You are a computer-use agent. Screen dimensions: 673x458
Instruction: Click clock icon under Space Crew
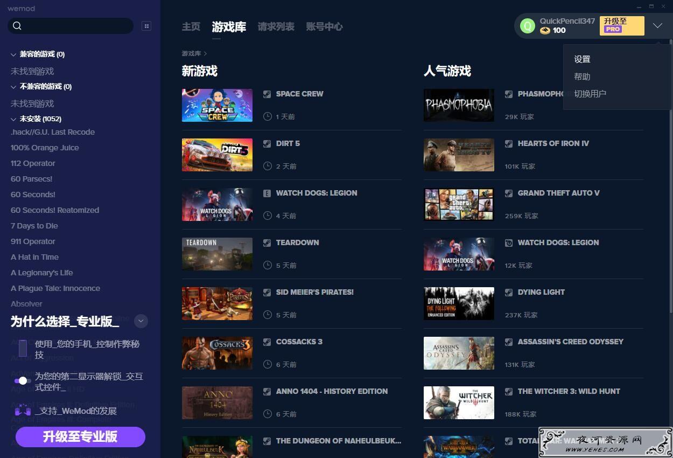pyautogui.click(x=268, y=116)
